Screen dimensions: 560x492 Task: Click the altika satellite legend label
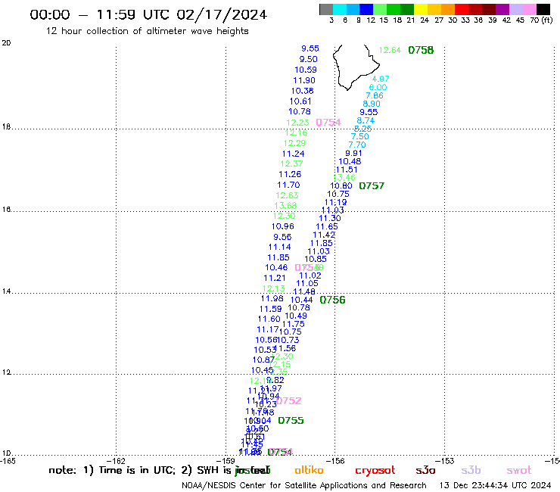309,470
